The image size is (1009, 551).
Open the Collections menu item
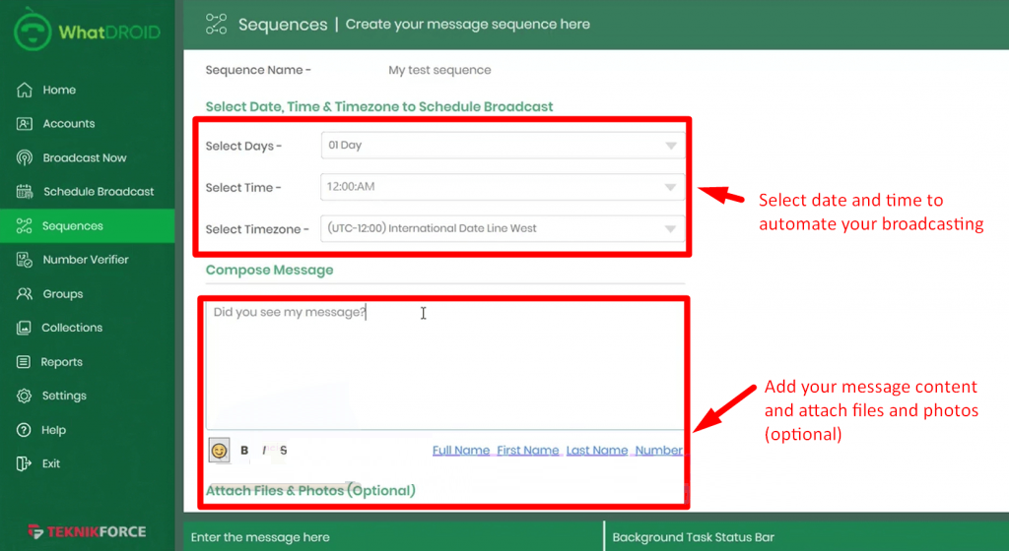coord(71,328)
